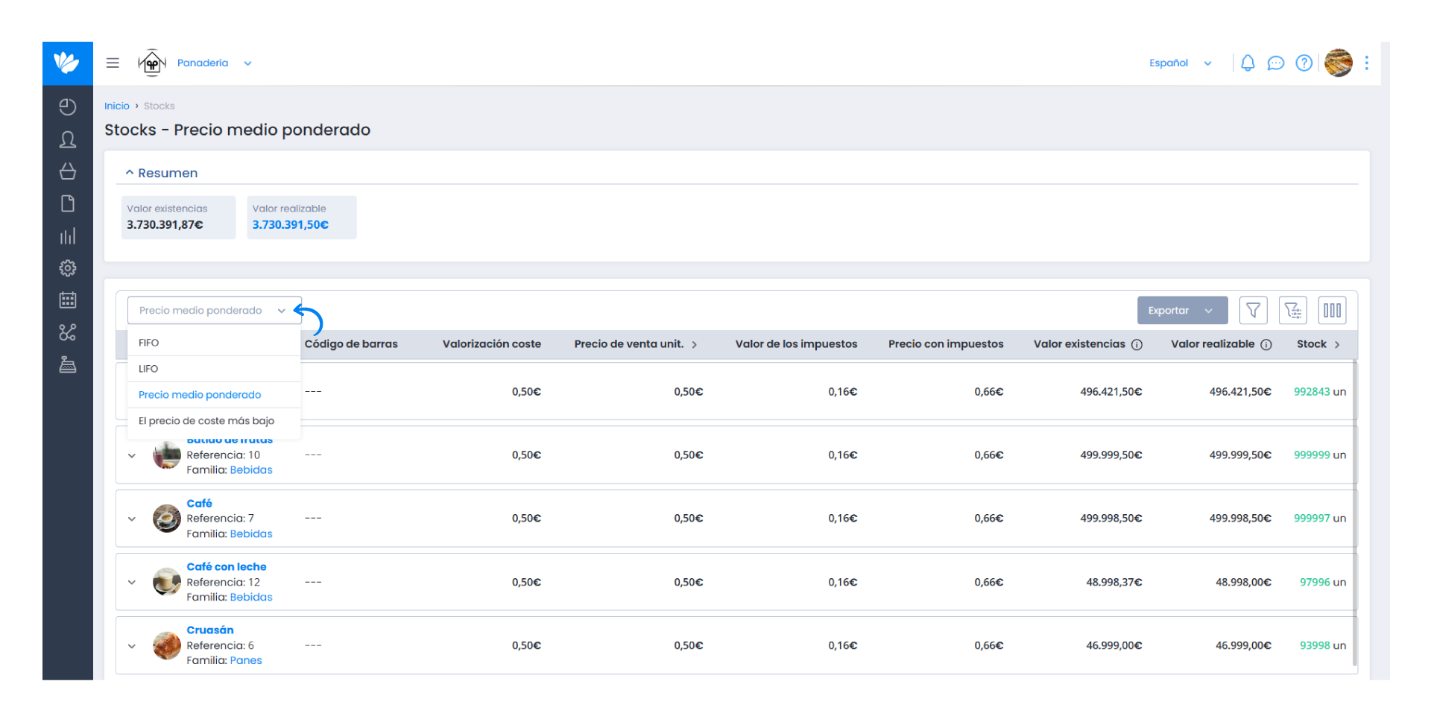Click the 496.421,50€ Valor existencias cell

(1111, 392)
